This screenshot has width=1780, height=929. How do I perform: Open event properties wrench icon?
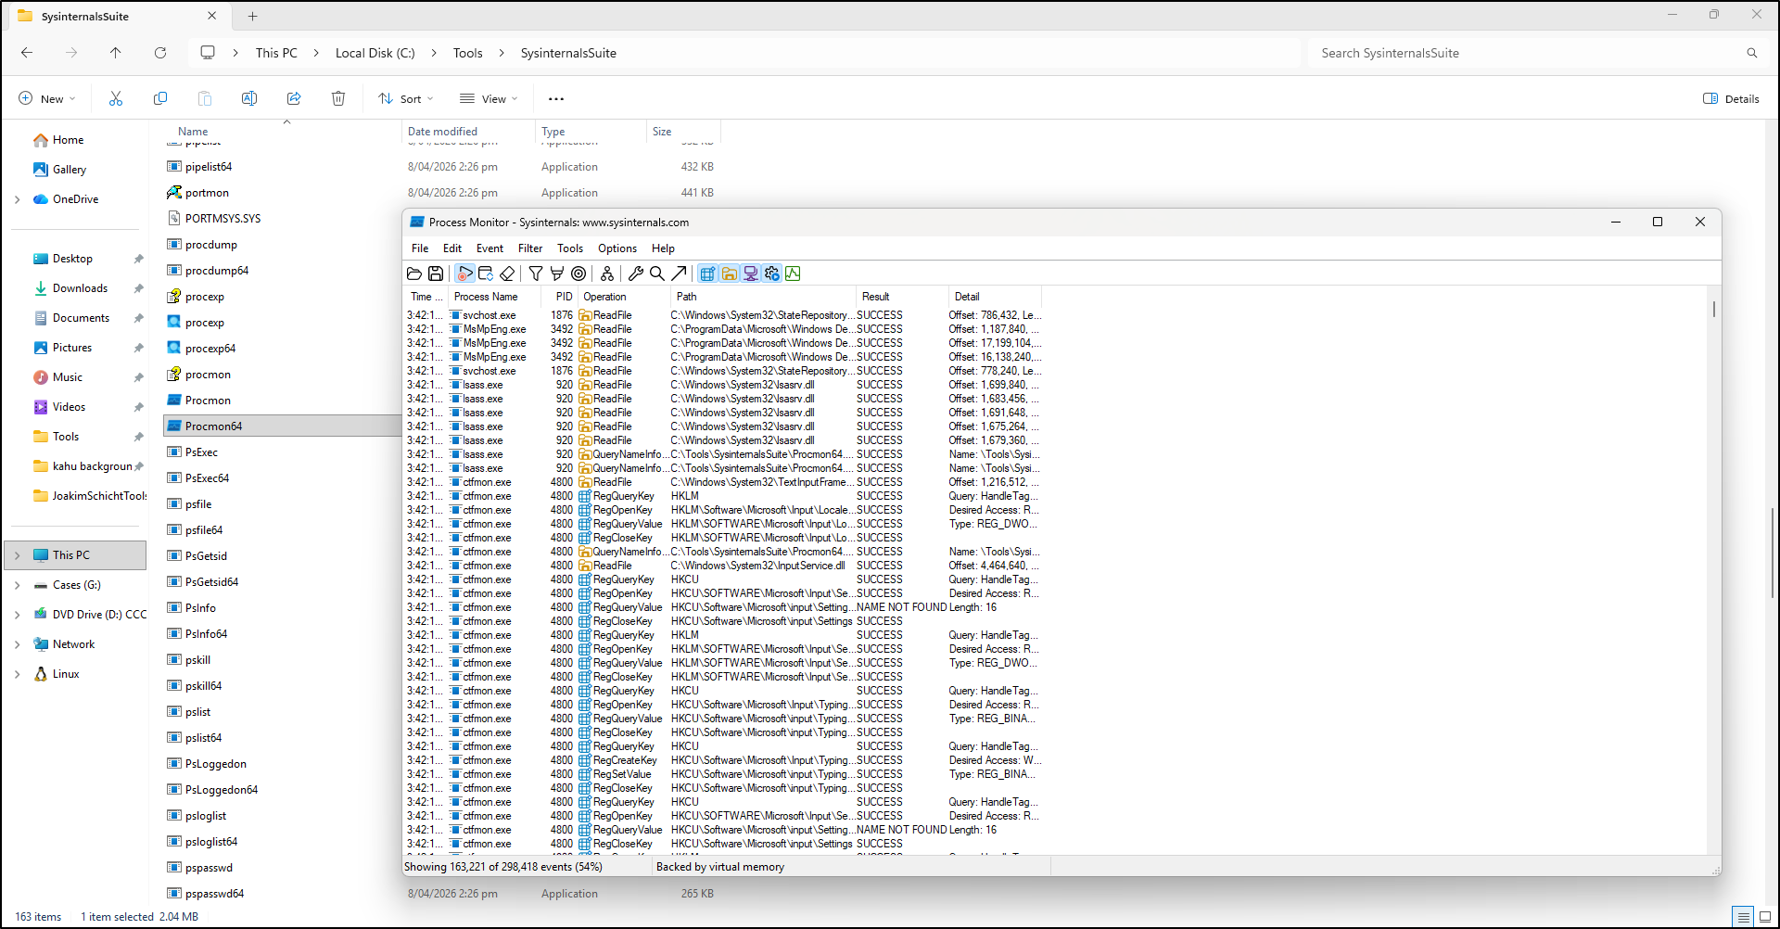[636, 274]
